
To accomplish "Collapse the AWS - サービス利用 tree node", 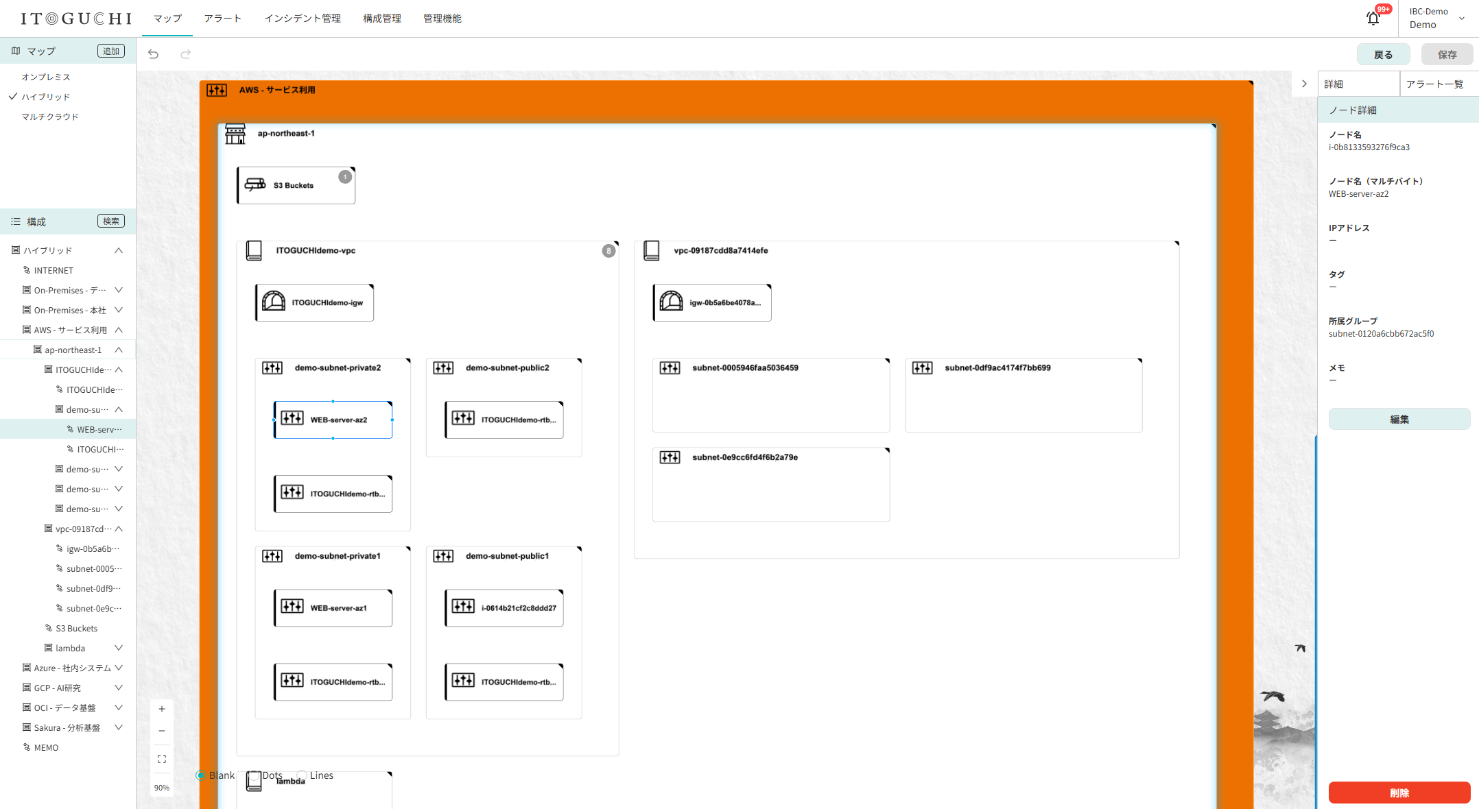I will 119,330.
